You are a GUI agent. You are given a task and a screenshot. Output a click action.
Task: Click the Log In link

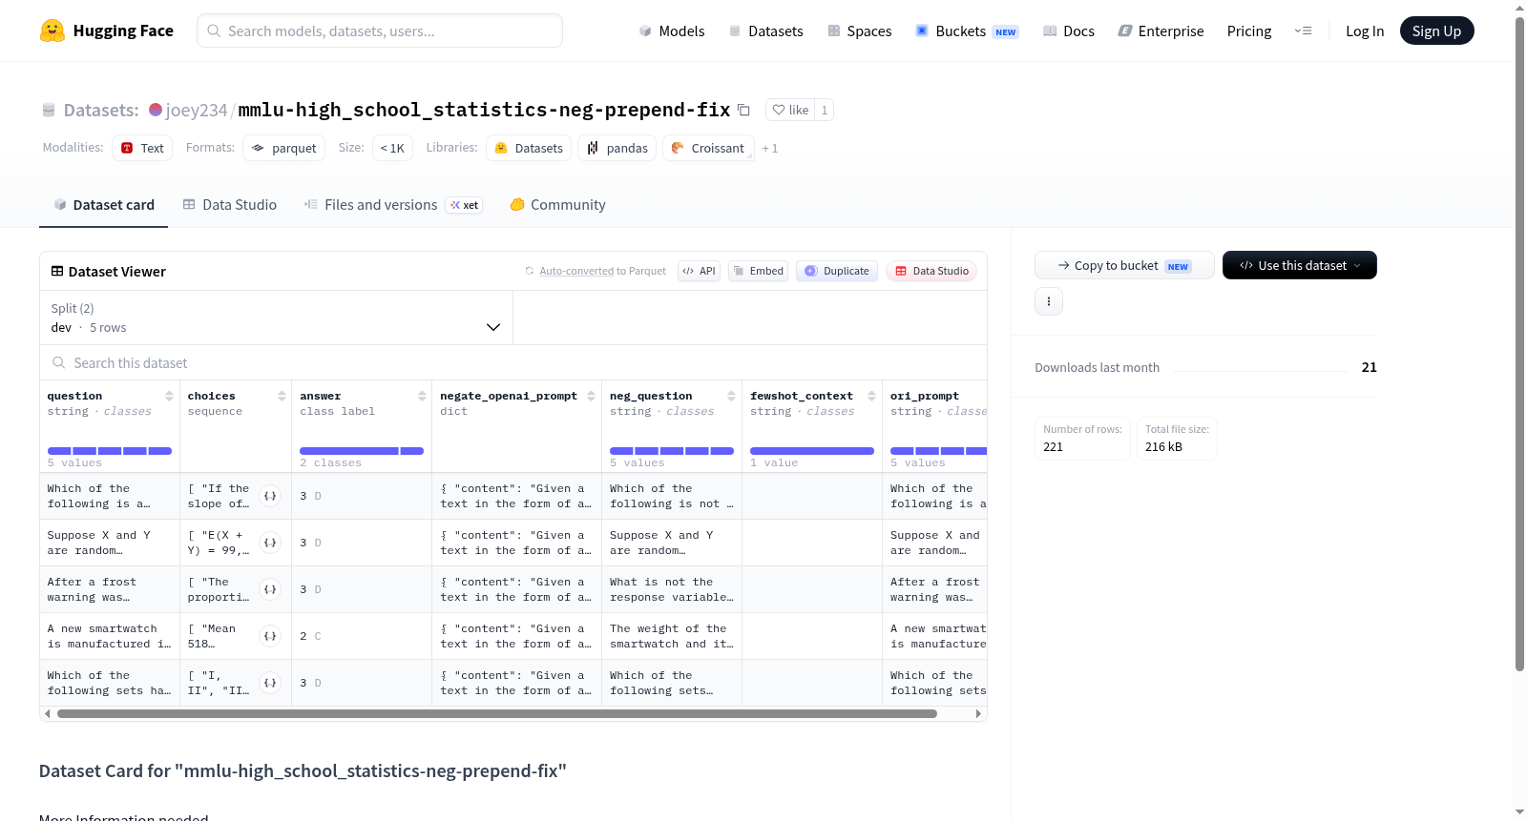coord(1365,31)
